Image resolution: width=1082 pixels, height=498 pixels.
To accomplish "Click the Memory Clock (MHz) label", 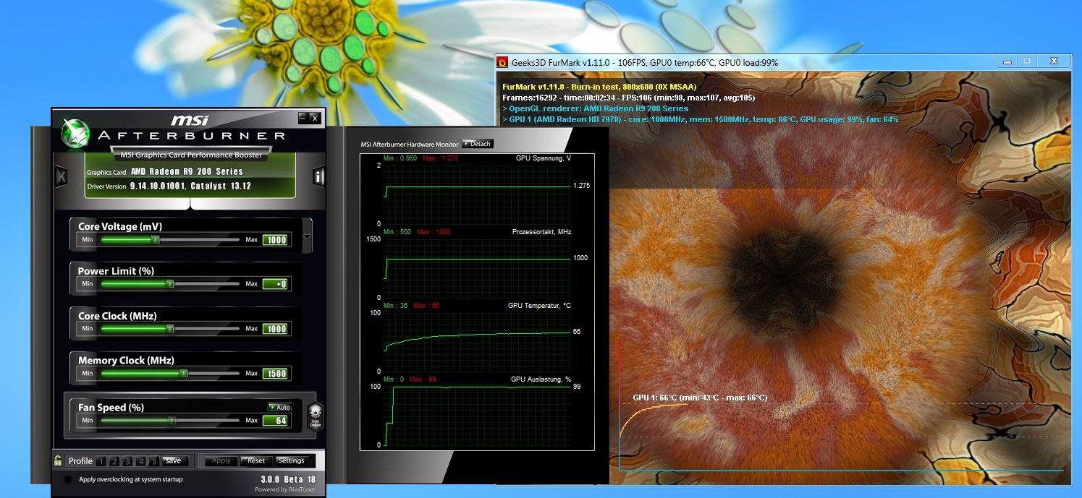I will coord(126,360).
